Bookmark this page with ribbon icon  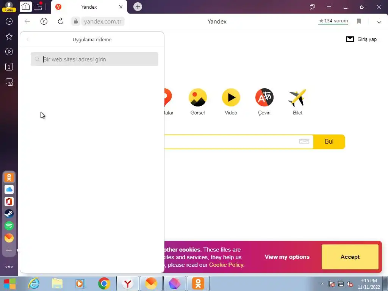[359, 21]
